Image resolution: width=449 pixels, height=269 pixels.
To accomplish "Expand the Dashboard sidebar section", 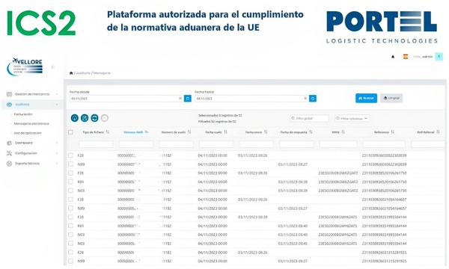I will [x=31, y=143].
